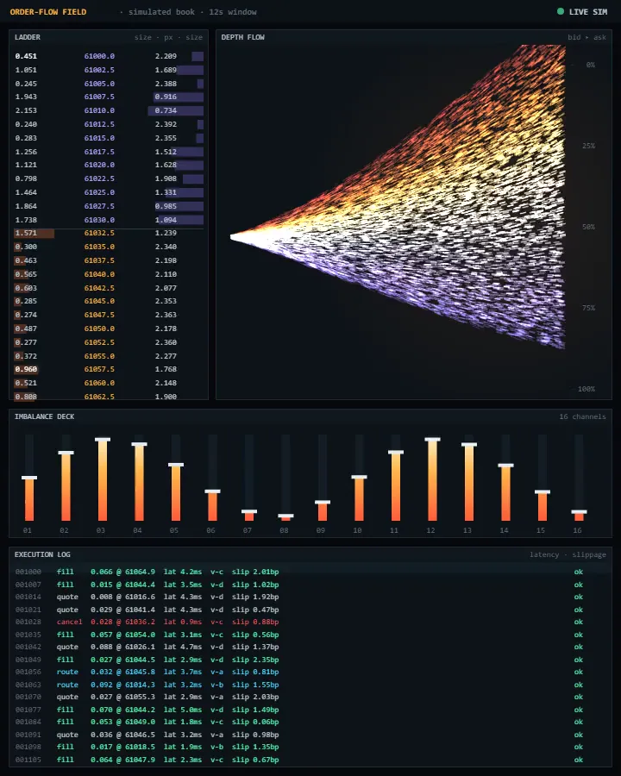
Task: Click the '12s window' header text
Action: click(233, 12)
